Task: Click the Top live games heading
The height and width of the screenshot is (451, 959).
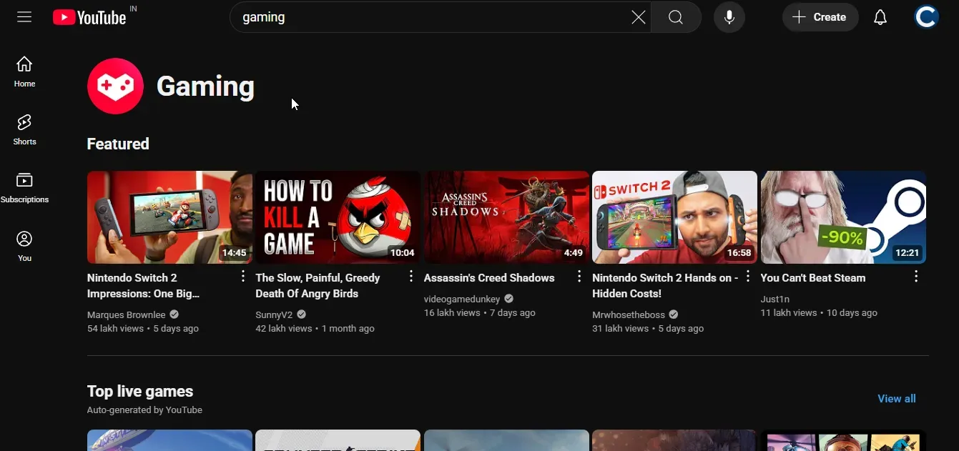Action: point(140,391)
